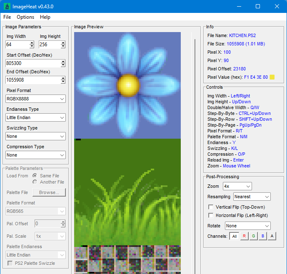Show only the alpha A channel
The height and width of the screenshot is (274, 287).
[x=272, y=236]
